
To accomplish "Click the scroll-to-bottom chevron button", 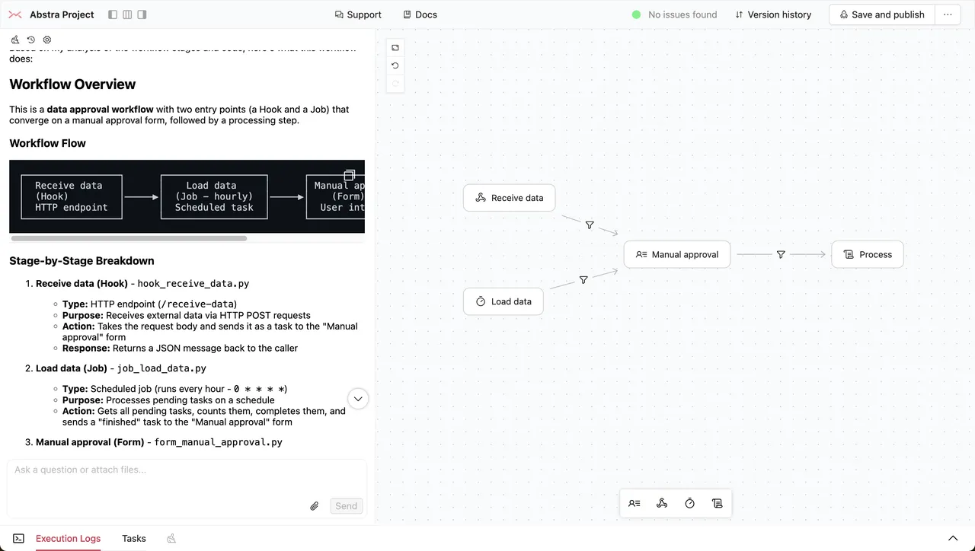I will pyautogui.click(x=358, y=399).
